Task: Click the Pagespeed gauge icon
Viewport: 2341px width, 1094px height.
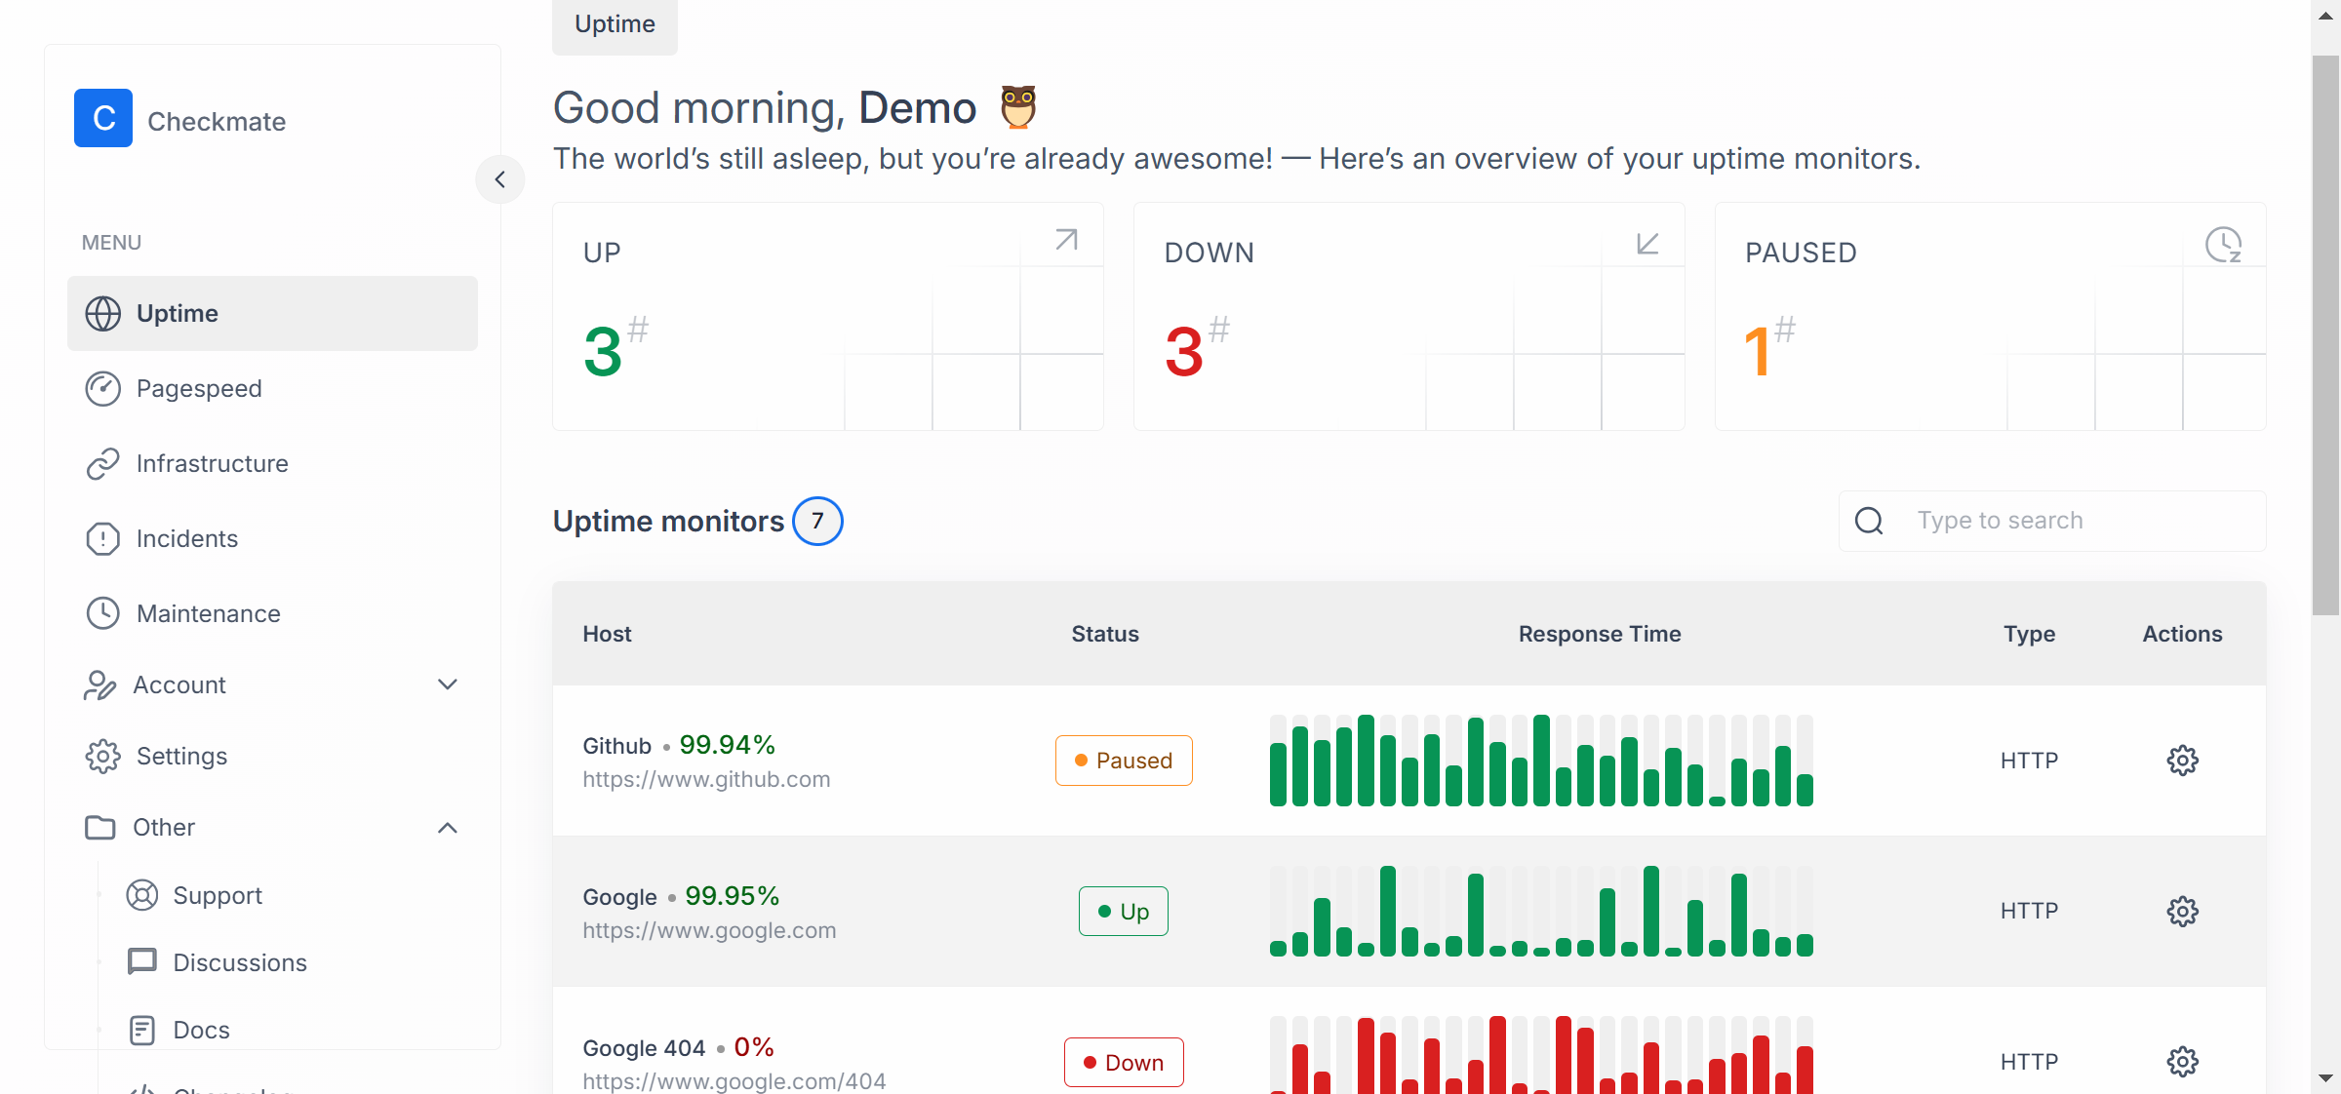Action: (103, 388)
